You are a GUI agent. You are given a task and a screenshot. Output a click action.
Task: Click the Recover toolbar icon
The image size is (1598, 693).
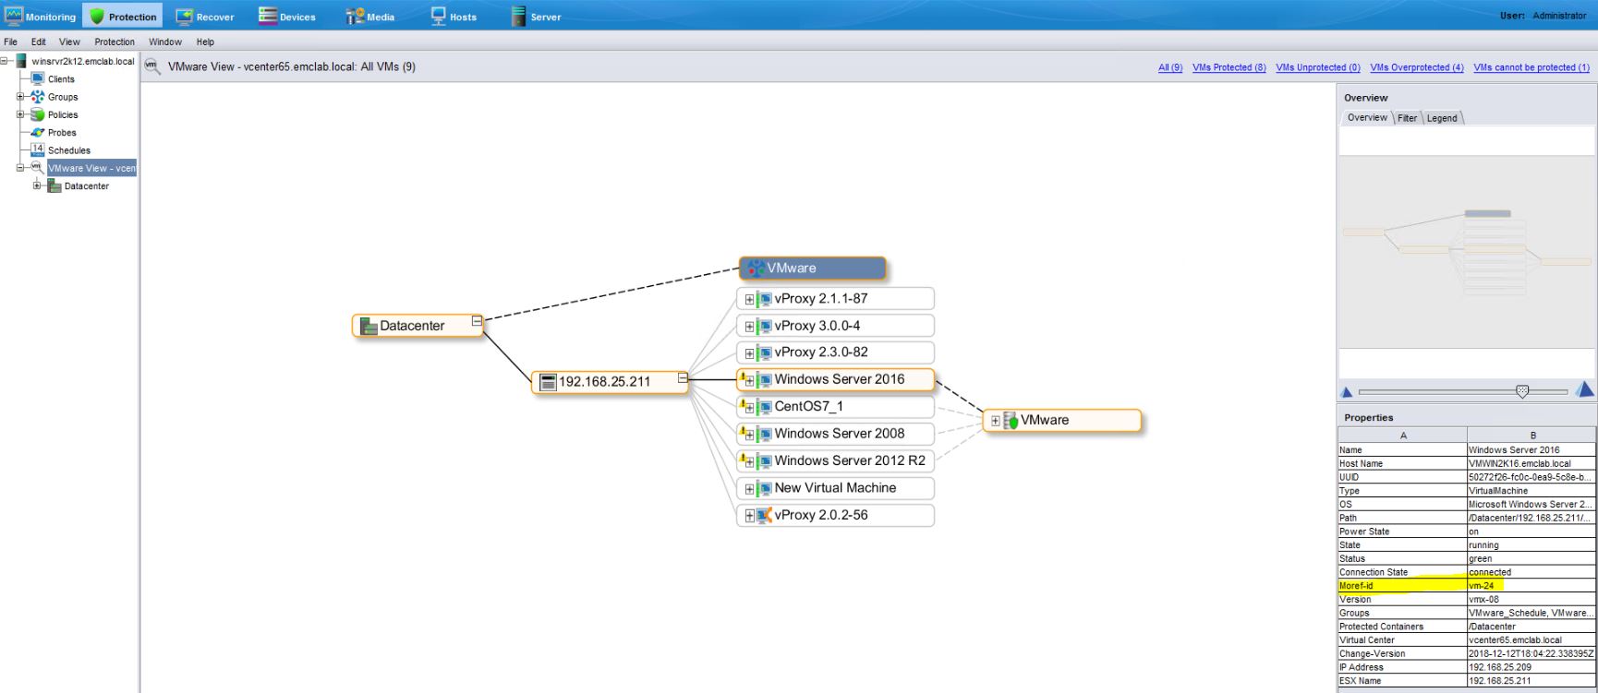(x=185, y=16)
